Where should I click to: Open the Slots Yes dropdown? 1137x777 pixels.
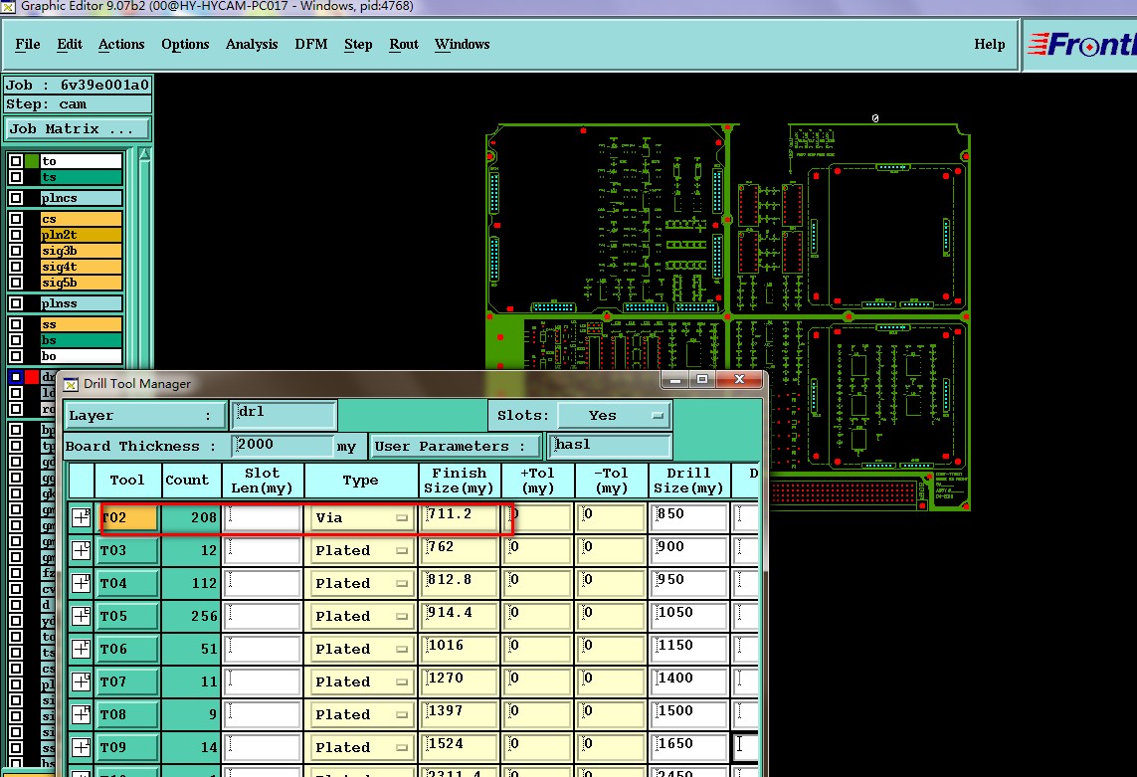tap(614, 416)
